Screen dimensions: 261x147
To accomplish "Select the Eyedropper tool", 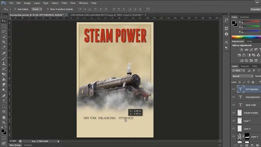I will pyautogui.click(x=4, y=47).
